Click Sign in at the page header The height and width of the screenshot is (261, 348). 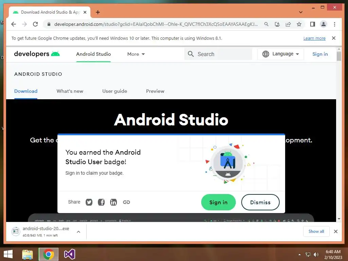[320, 54]
